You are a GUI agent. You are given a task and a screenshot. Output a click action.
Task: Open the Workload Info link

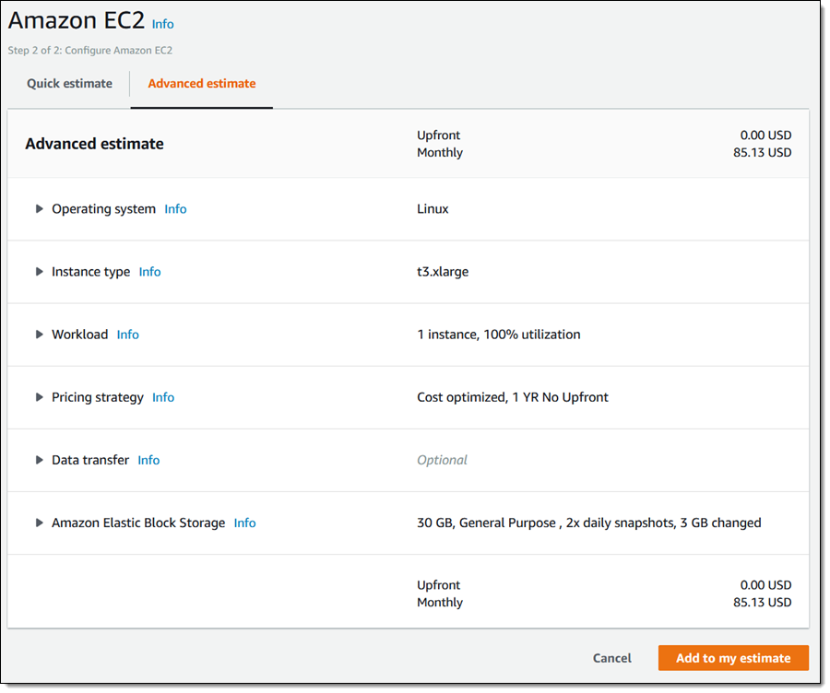click(x=127, y=335)
